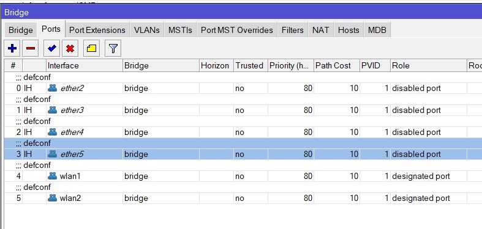Sort by the Trusted column header
This screenshot has width=482, height=229.
tap(250, 65)
